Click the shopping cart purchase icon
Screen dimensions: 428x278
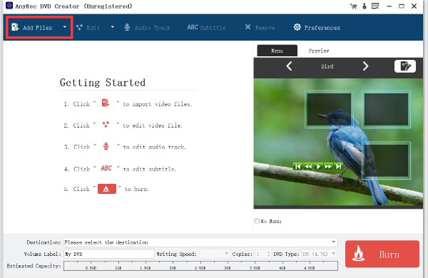pyautogui.click(x=354, y=6)
